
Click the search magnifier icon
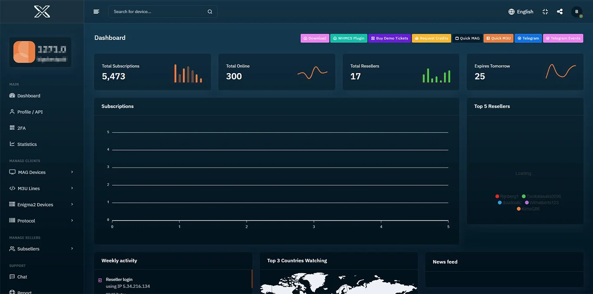click(x=210, y=12)
